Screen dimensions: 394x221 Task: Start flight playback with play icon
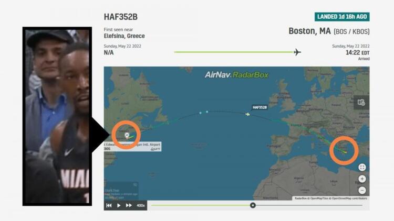point(119,205)
